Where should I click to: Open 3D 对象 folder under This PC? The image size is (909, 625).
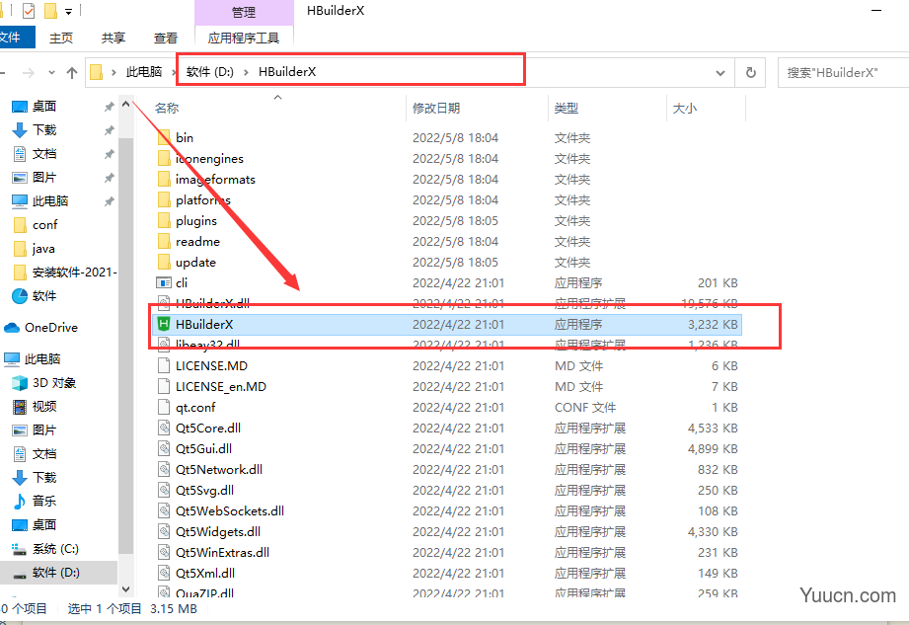point(54,383)
